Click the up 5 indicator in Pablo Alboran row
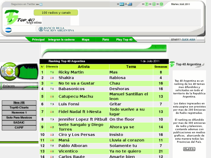This screenshot has width=211, height=158. pyautogui.click(x=52, y=146)
